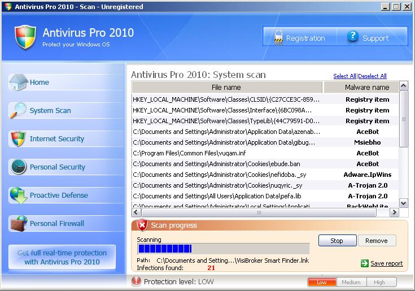Set protection level to High

click(381, 283)
